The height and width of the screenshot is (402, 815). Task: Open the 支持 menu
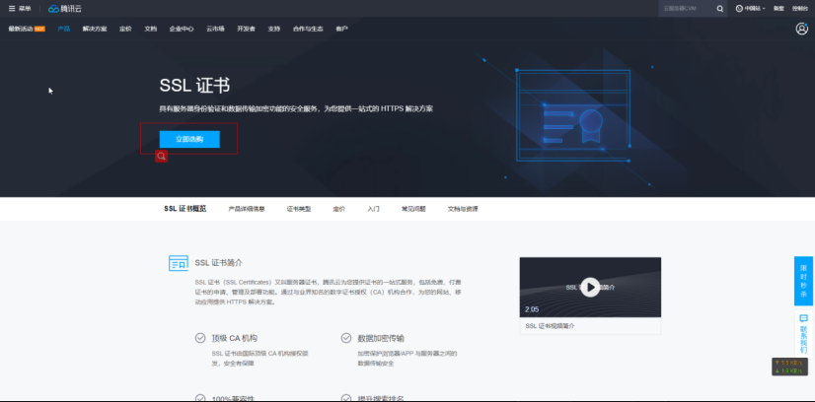click(274, 29)
